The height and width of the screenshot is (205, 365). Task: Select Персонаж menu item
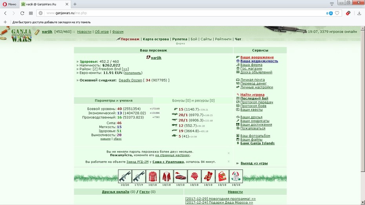[x=130, y=39]
